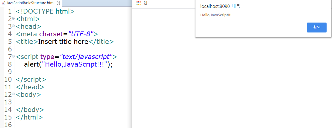Collapse the script tag fold marker on line 7
Viewport: 332px width, 128px height.
(x=13, y=56)
